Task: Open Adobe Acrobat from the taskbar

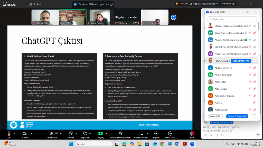Action: pyautogui.click(x=185, y=144)
